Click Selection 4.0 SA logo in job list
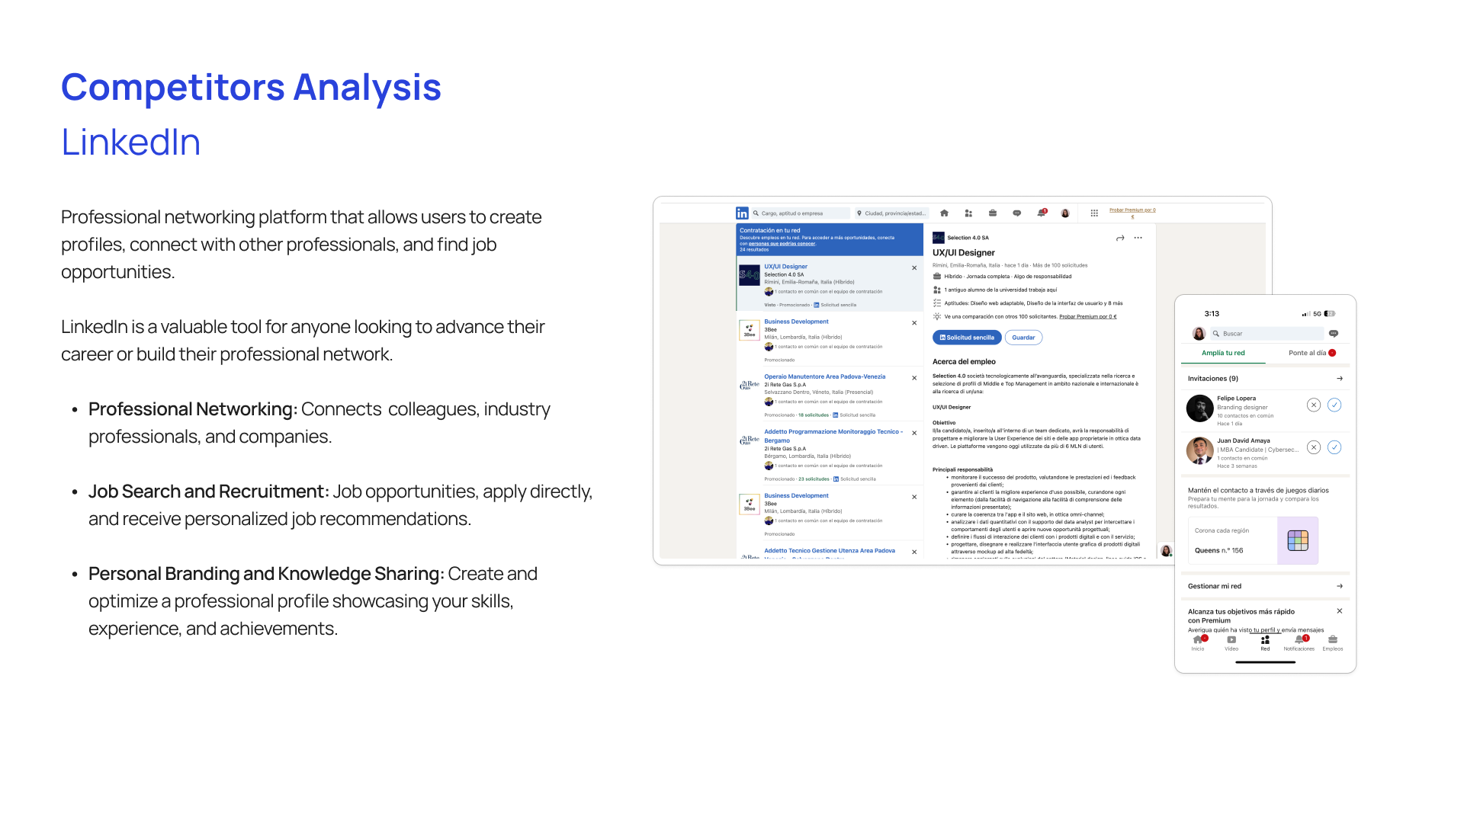This screenshot has width=1464, height=823. coord(750,275)
